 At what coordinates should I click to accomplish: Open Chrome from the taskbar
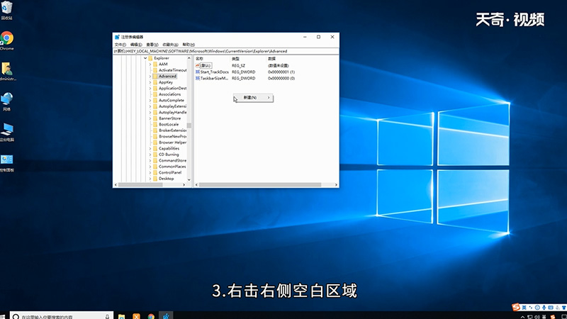point(151,316)
